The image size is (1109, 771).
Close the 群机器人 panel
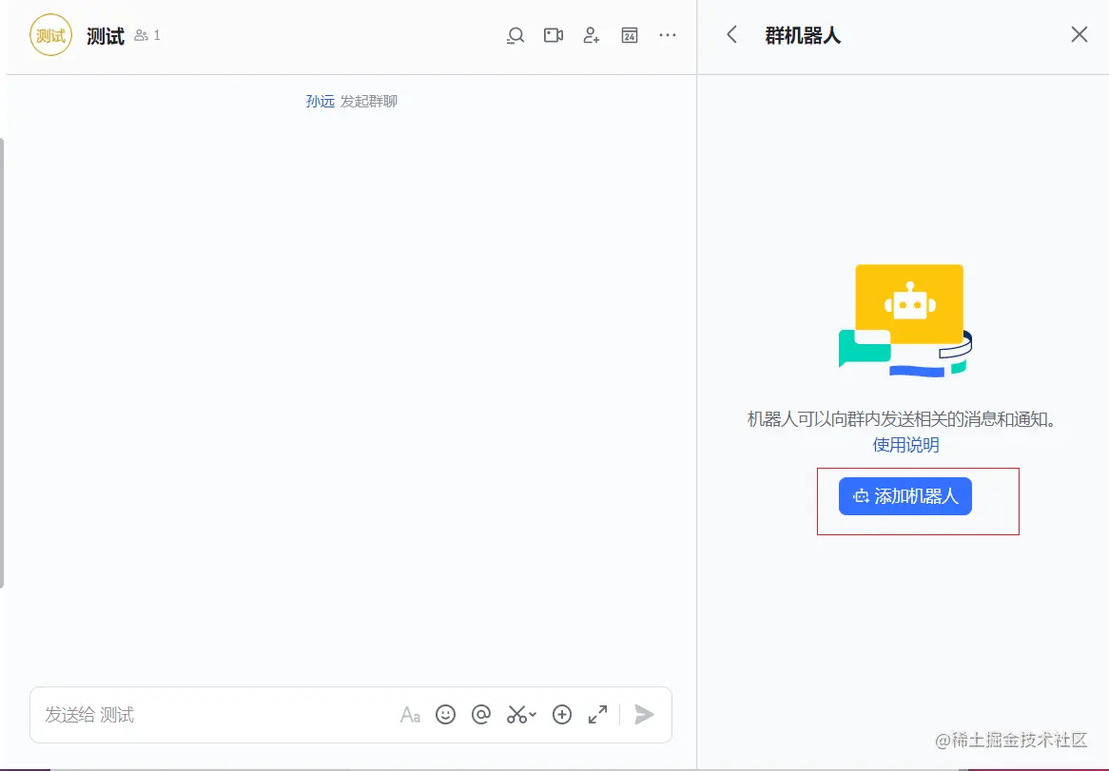pos(1079,34)
